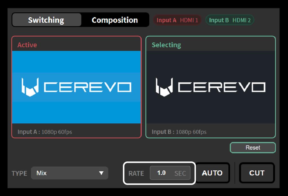The height and width of the screenshot is (196, 288).
Task: Click the Input A : 1080p 60fps status text
Action: (45, 132)
